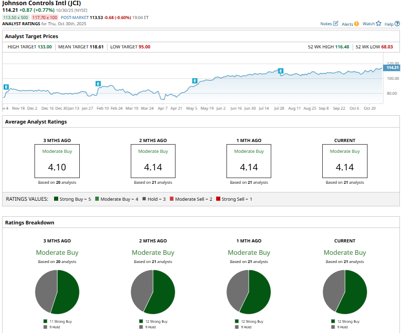This screenshot has width=402, height=333.
Task: Open the orange Alerts exclamation icon
Action: coord(357,24)
